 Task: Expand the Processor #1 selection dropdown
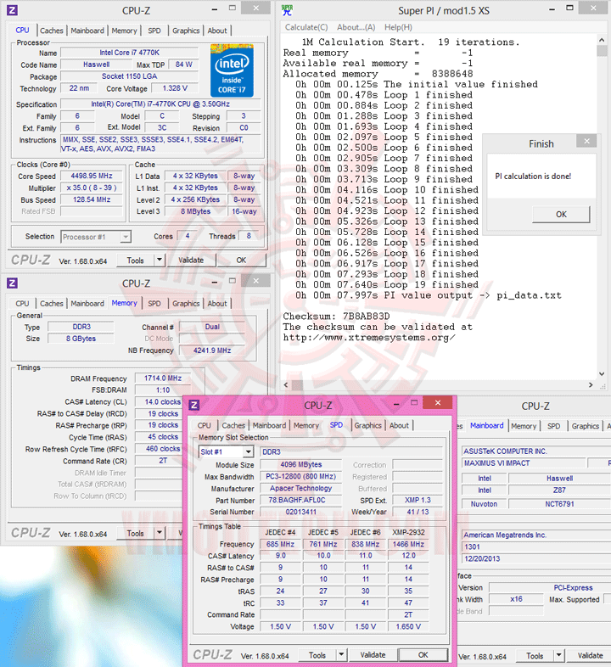click(x=125, y=237)
